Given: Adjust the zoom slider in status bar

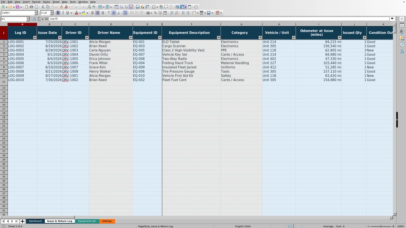Looking at the screenshot, I should (381, 226).
